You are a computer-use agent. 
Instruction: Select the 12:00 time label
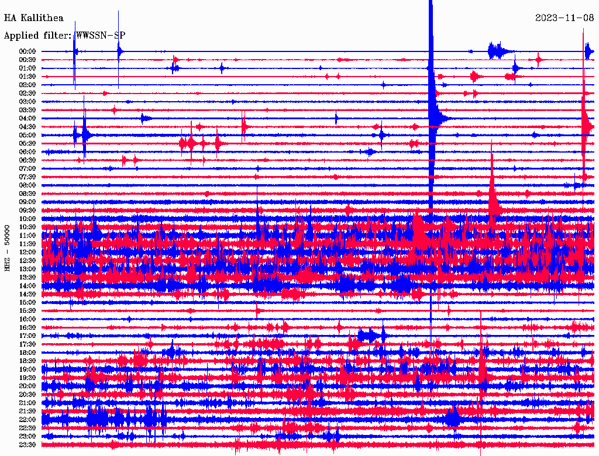[27, 252]
